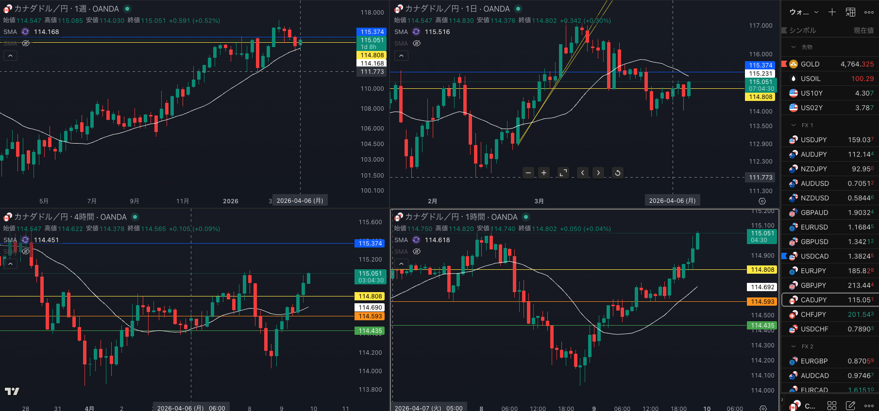
Task: Open the note editor pencil icon
Action: [850, 405]
